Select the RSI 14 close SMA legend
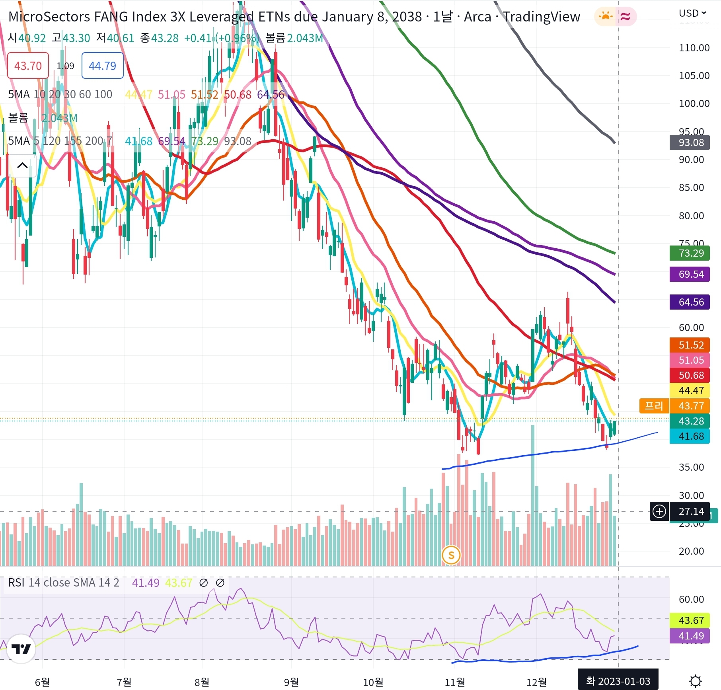The height and width of the screenshot is (690, 721). [x=64, y=583]
